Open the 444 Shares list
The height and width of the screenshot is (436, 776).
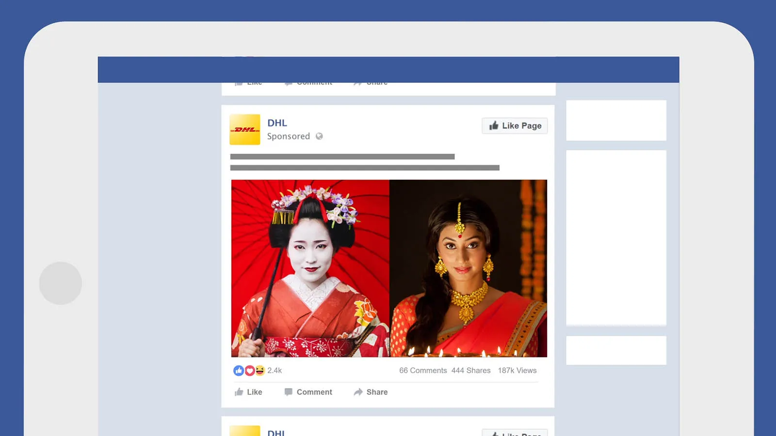471,371
